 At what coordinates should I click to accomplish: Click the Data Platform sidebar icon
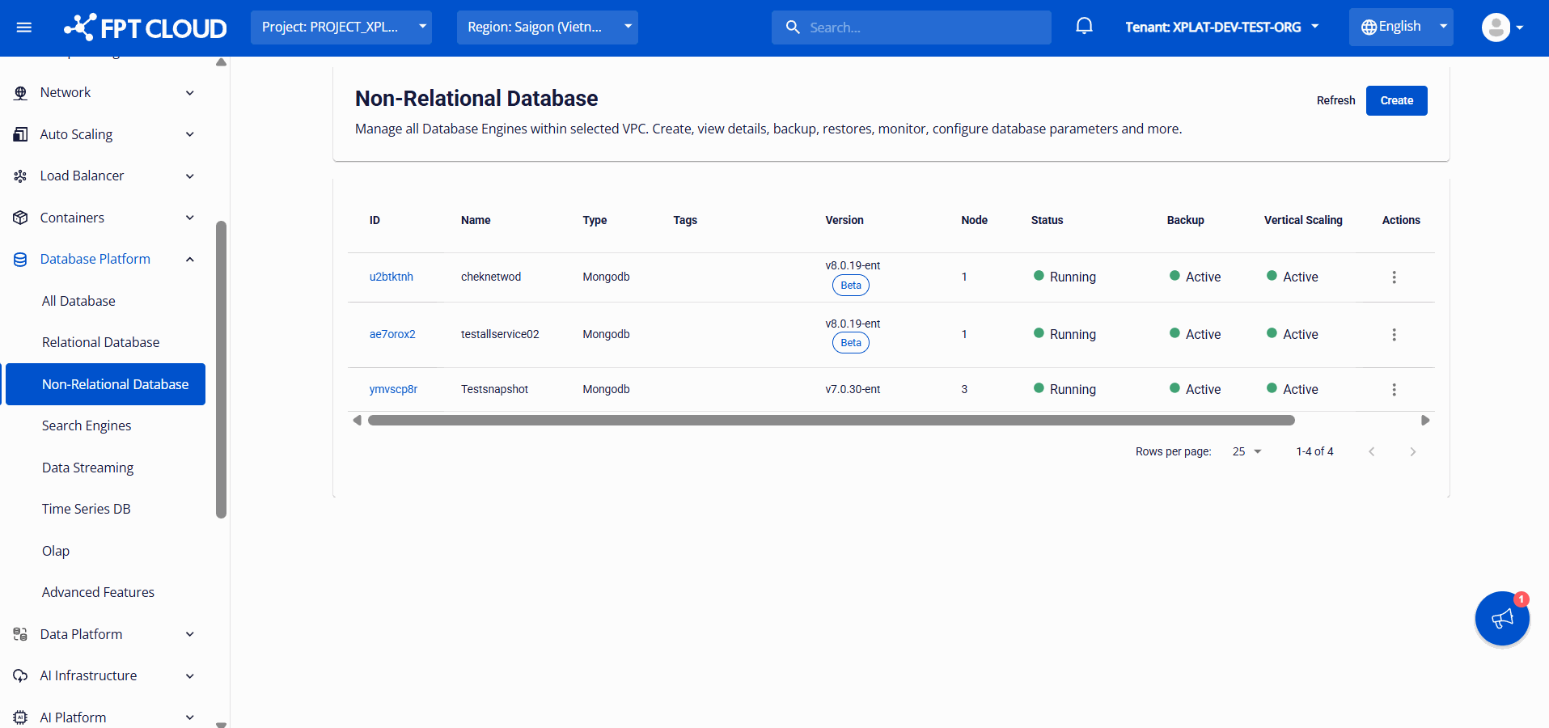(20, 634)
